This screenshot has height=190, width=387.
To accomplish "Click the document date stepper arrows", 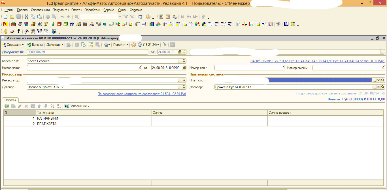I will [x=184, y=52].
